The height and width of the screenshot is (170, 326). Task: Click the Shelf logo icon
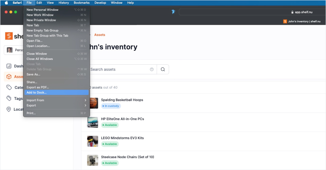9,36
